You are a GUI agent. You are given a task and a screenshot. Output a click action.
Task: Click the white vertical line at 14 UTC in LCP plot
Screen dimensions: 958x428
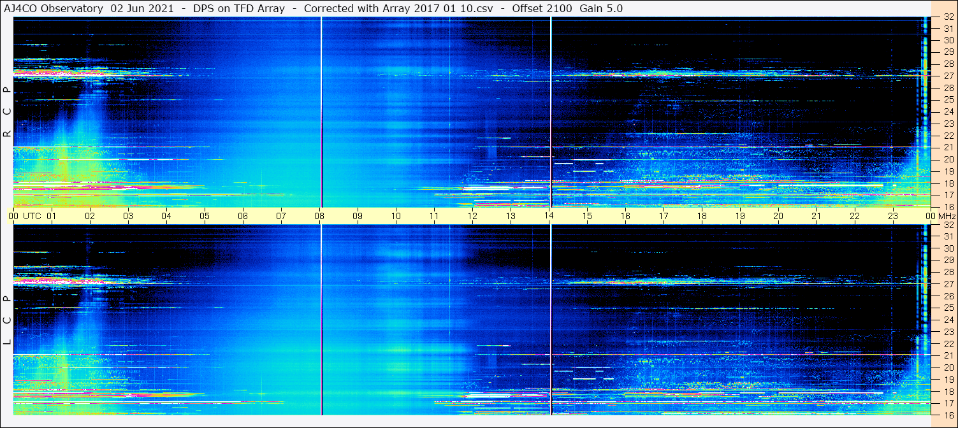click(x=551, y=320)
